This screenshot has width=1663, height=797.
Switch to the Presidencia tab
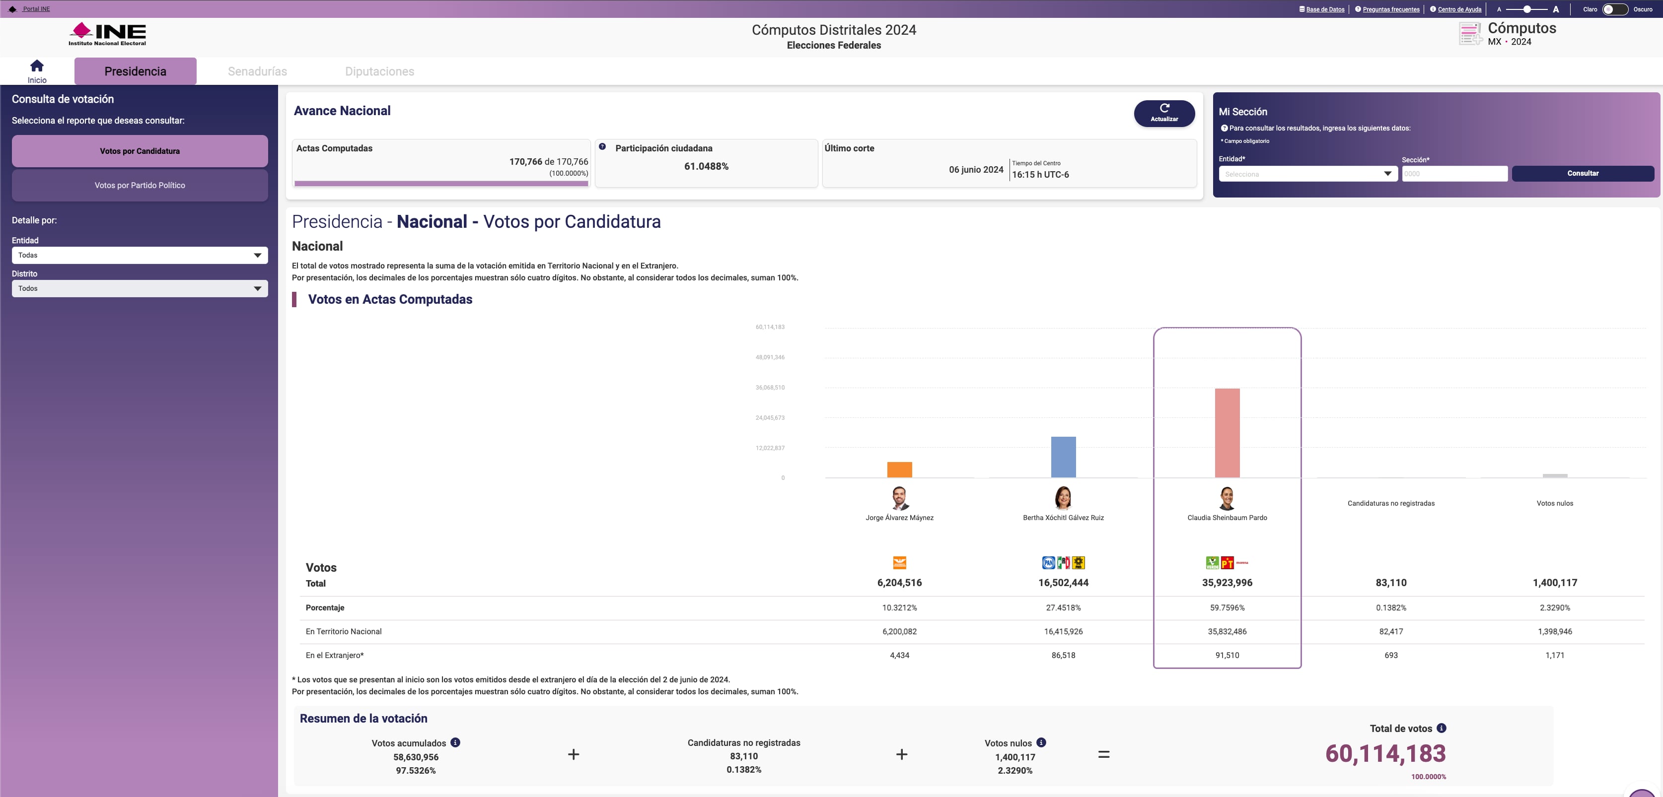136,71
